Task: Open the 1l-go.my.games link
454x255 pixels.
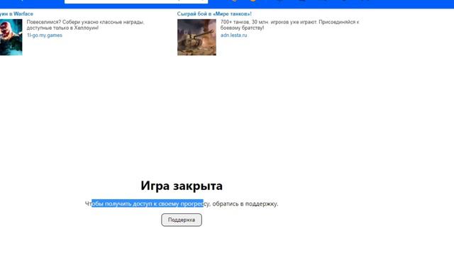Action: click(45, 35)
